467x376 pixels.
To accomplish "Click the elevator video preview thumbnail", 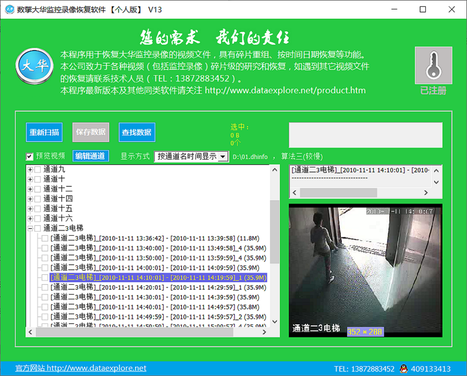I will pos(365,271).
